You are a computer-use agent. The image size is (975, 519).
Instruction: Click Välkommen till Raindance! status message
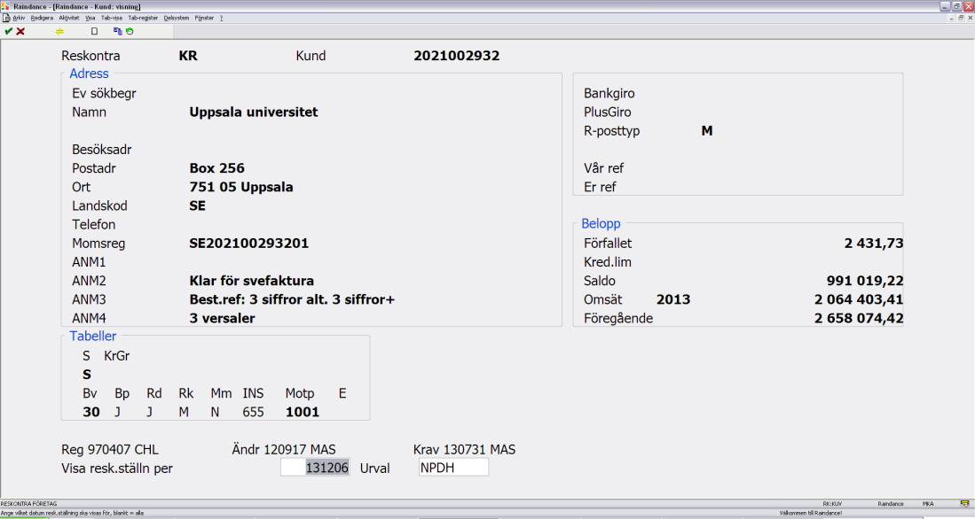click(810, 514)
